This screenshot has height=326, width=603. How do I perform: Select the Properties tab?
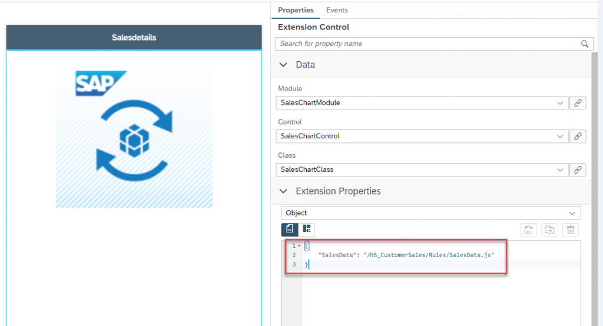296,11
